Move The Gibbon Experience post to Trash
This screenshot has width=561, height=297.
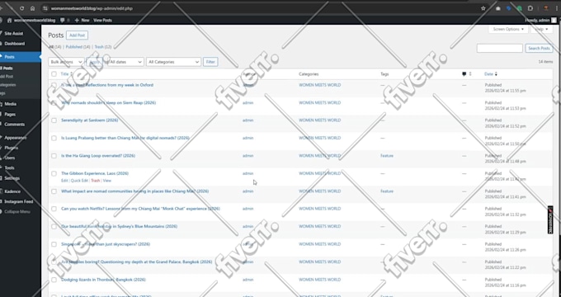[x=95, y=181]
